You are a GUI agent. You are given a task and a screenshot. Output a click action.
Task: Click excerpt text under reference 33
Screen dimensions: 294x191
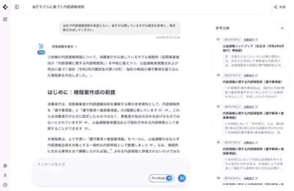253,92
